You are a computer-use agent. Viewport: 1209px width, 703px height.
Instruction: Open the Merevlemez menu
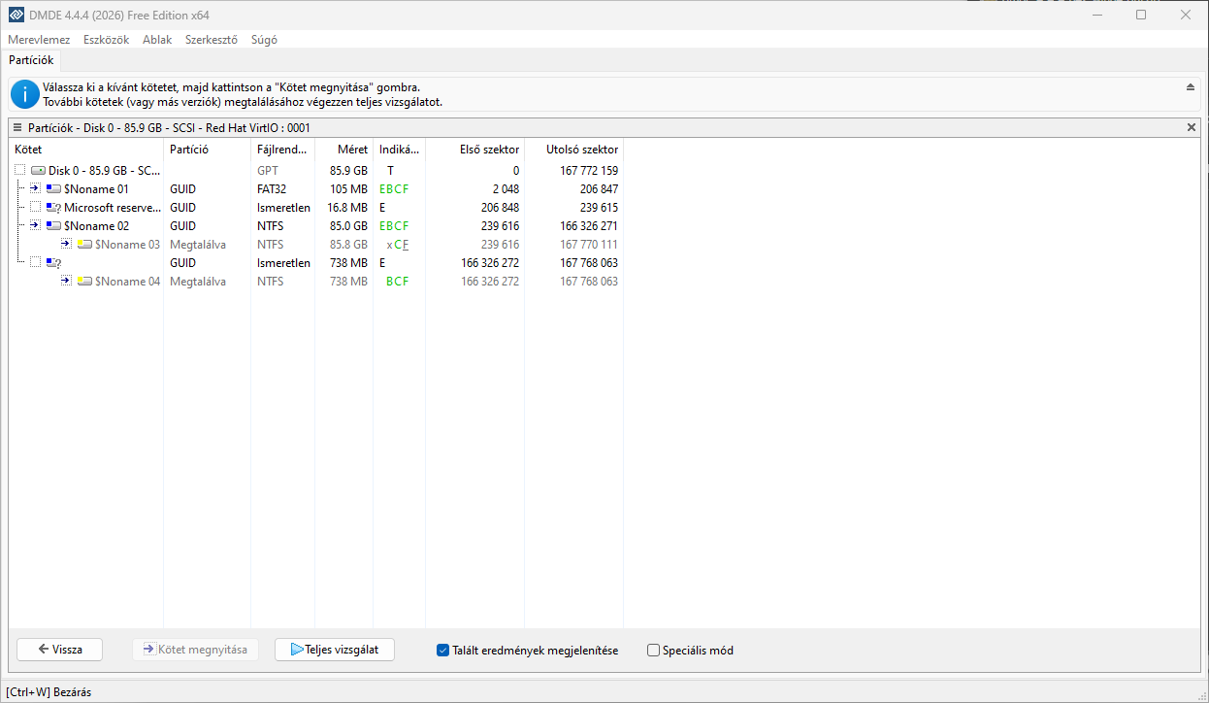pos(39,40)
